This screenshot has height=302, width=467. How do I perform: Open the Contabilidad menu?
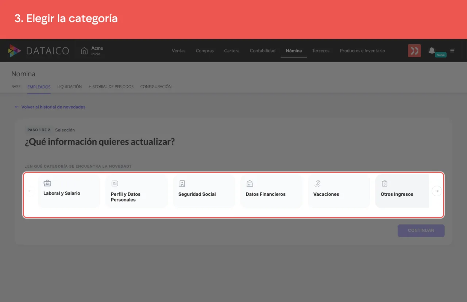tap(262, 51)
